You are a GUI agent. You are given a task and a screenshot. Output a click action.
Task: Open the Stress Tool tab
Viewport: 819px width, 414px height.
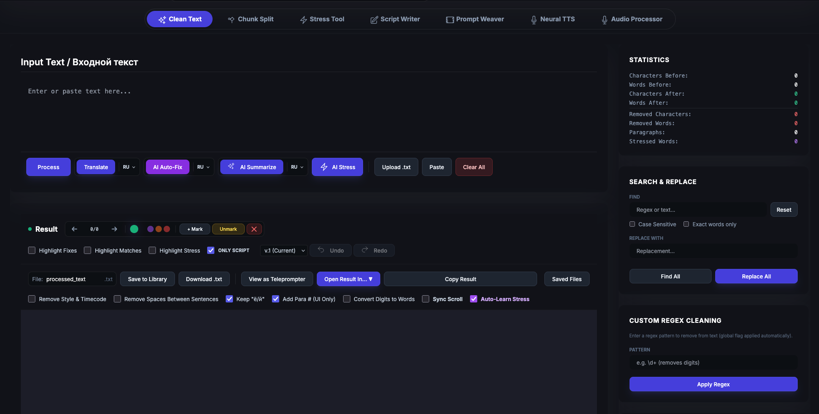[322, 19]
